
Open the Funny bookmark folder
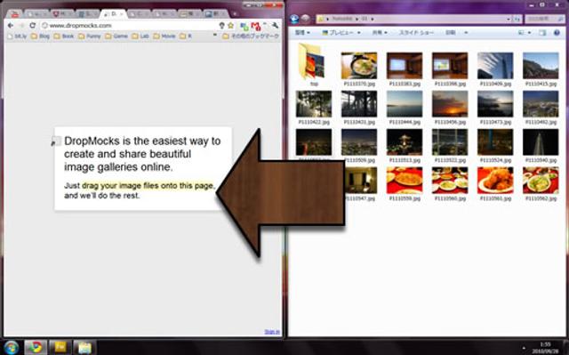pos(89,36)
